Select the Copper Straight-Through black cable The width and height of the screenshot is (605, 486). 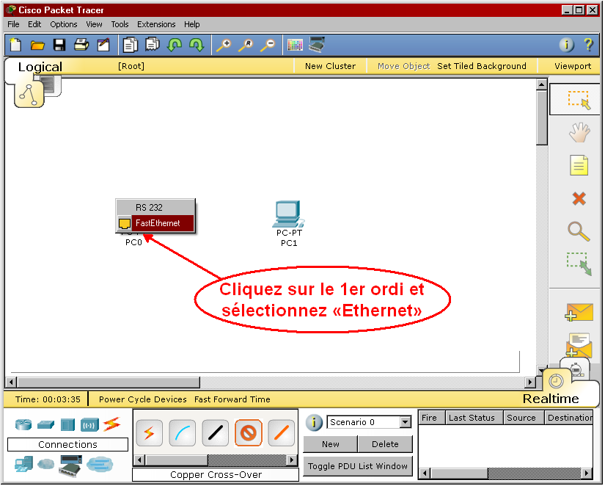[x=216, y=433]
